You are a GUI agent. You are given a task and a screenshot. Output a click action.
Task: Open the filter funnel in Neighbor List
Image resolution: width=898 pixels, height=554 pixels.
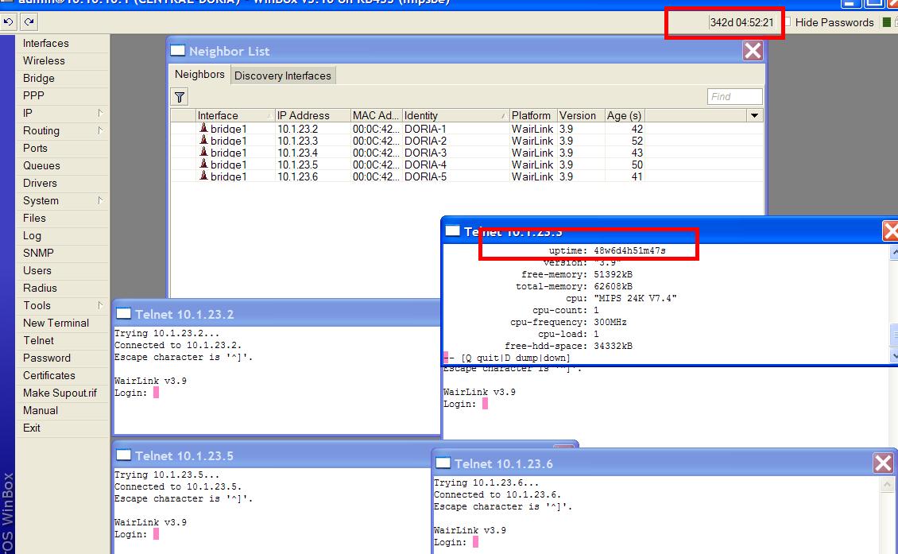[180, 97]
